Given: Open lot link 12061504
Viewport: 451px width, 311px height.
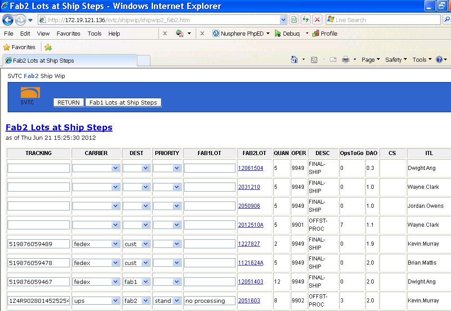Looking at the screenshot, I should point(251,168).
